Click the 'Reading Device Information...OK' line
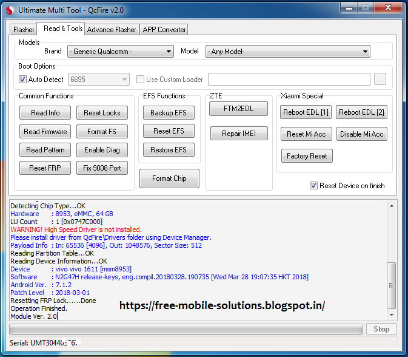Screen dimensions: 408x357 click(59, 261)
